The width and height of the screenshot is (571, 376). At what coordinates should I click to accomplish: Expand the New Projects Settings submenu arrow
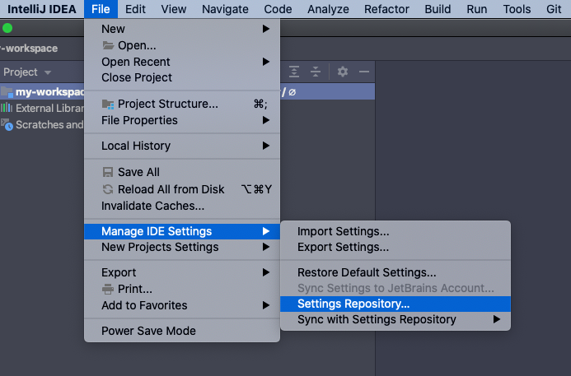266,247
